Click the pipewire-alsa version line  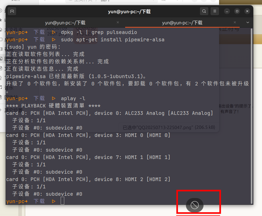click(76, 76)
